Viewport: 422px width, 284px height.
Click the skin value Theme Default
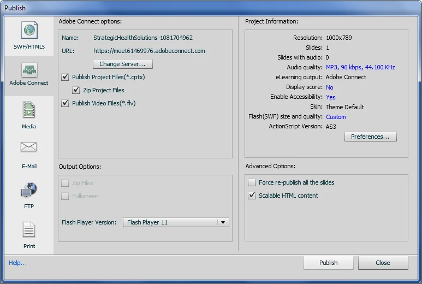[x=345, y=107]
